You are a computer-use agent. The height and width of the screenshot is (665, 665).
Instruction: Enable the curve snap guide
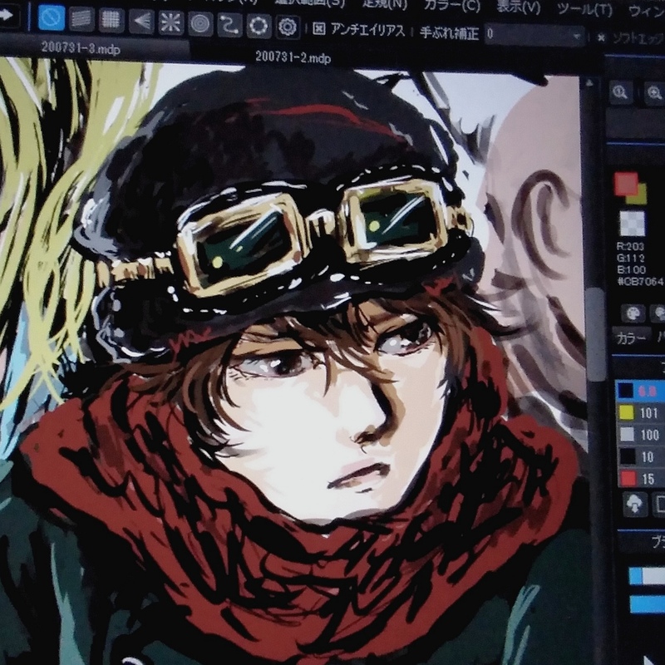tap(229, 25)
